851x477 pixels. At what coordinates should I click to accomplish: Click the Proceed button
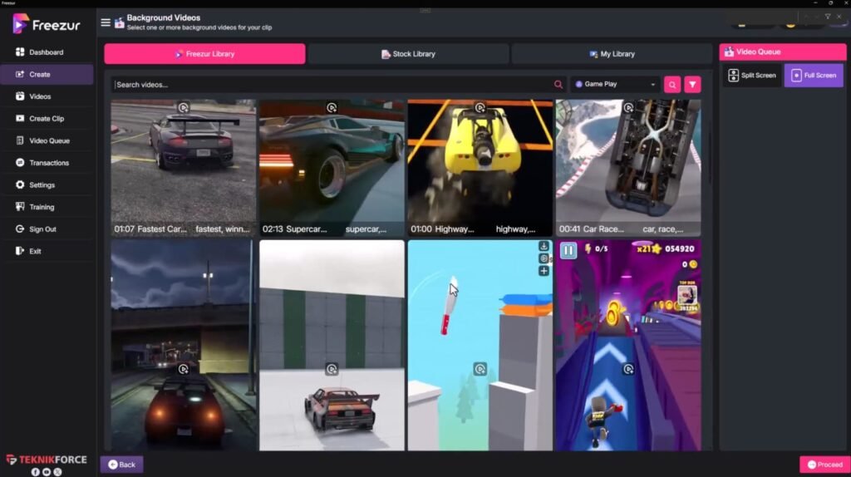pyautogui.click(x=823, y=465)
